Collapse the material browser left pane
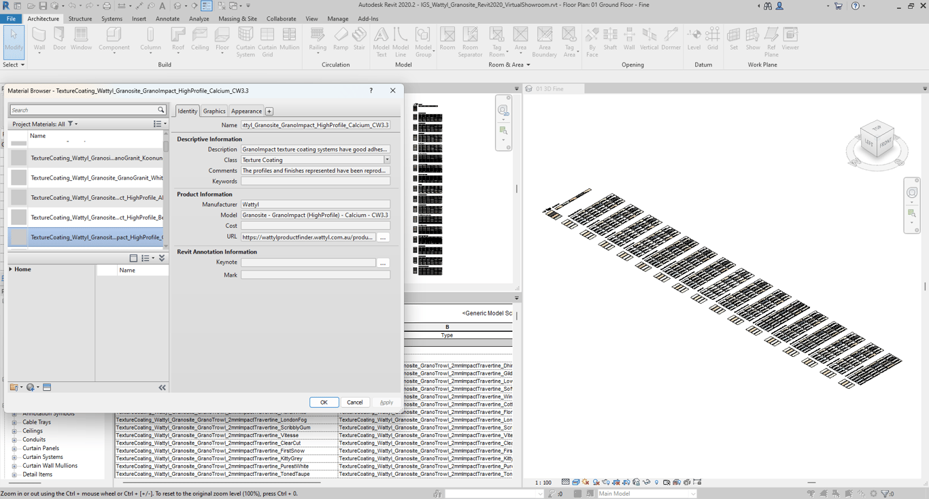Image resolution: width=929 pixels, height=499 pixels. [162, 388]
